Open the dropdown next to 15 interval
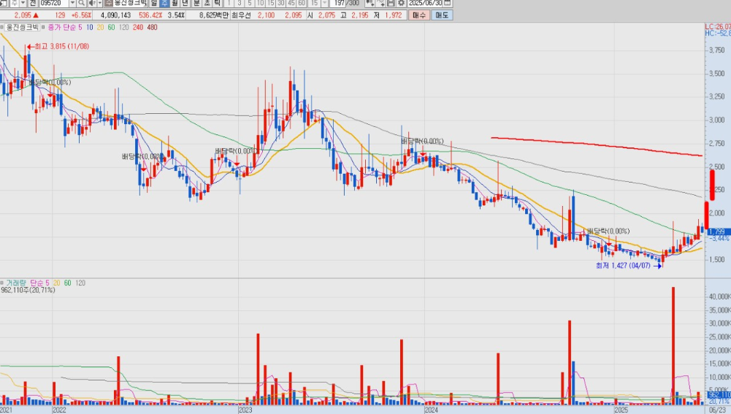The image size is (731, 414). pyautogui.click(x=324, y=4)
